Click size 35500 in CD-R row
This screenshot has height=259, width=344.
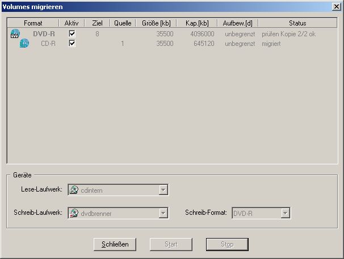165,44
